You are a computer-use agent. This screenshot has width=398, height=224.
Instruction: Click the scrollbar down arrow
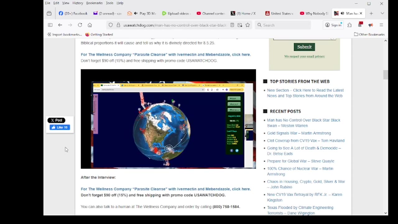[x=386, y=213]
